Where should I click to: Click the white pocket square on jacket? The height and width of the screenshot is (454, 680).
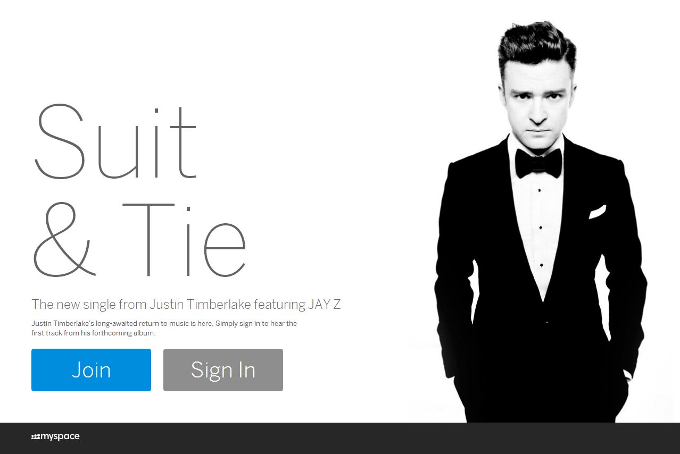tap(597, 212)
